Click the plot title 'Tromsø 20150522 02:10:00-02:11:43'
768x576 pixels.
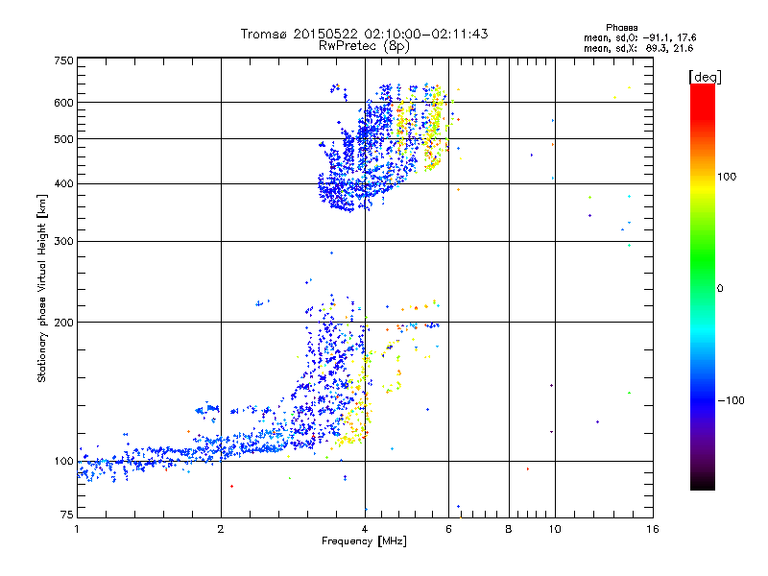click(x=364, y=34)
